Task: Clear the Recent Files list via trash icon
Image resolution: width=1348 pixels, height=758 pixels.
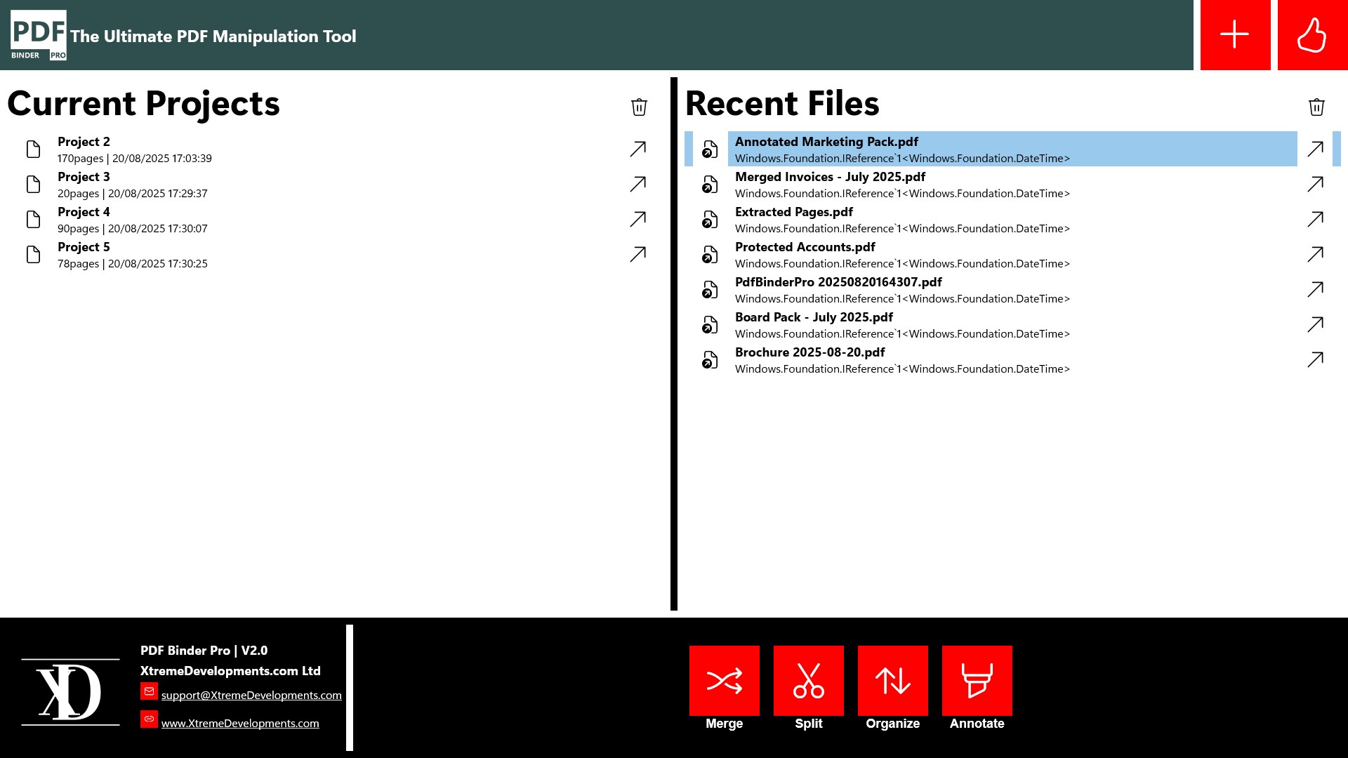Action: 1316,107
